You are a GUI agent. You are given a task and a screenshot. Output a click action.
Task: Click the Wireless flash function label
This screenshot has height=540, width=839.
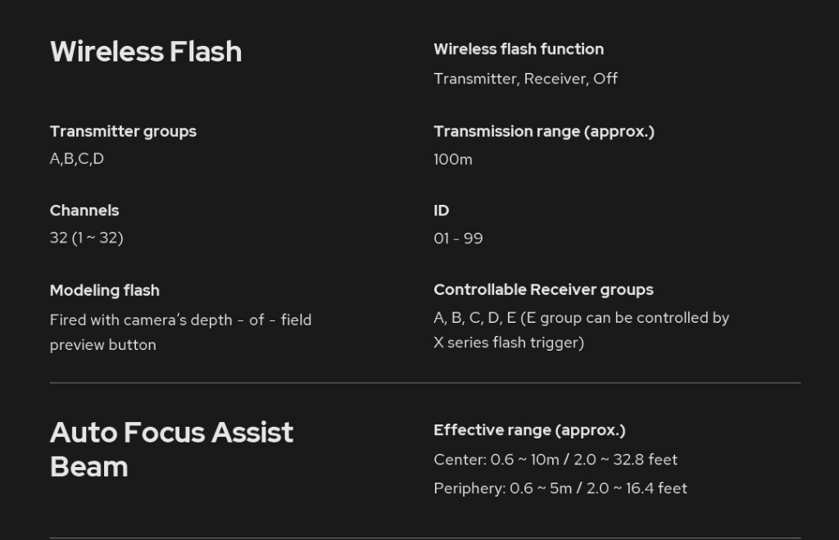[x=519, y=49]
